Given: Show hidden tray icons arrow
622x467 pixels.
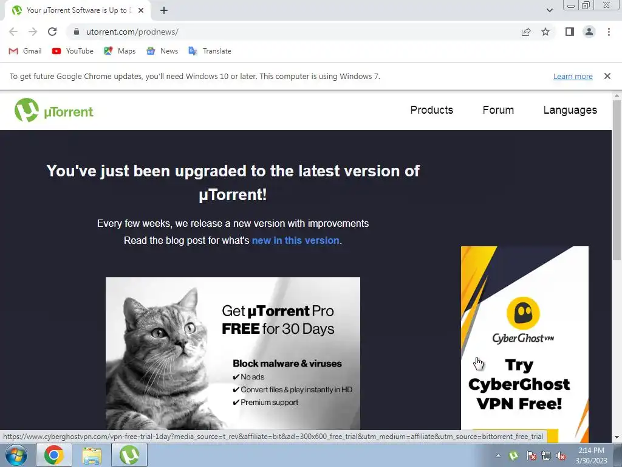Looking at the screenshot, I should pyautogui.click(x=498, y=455).
